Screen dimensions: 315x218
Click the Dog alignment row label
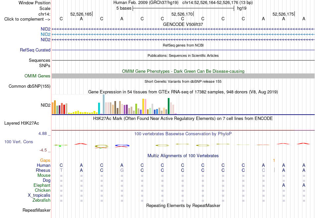coord(46,180)
